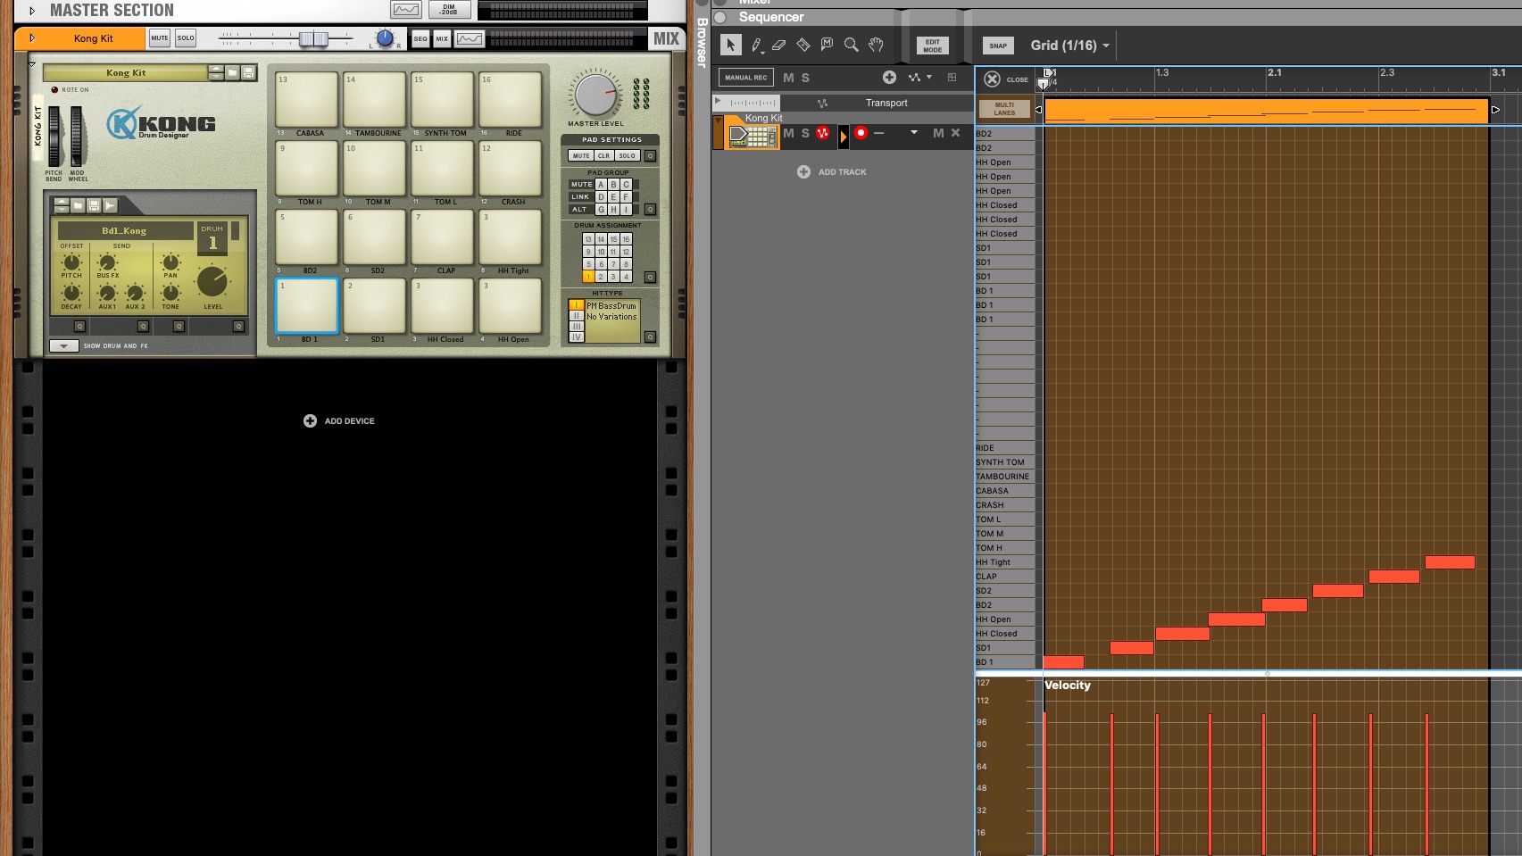The height and width of the screenshot is (856, 1522).
Task: Select the Hand tool
Action: [876, 45]
